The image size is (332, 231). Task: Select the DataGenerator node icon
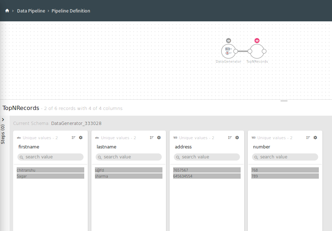228,51
